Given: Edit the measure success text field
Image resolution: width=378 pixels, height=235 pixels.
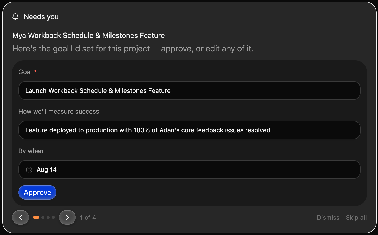Looking at the screenshot, I should (190, 130).
